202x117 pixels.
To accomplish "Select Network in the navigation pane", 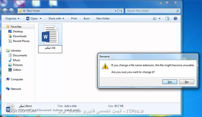I will tap(16, 89).
